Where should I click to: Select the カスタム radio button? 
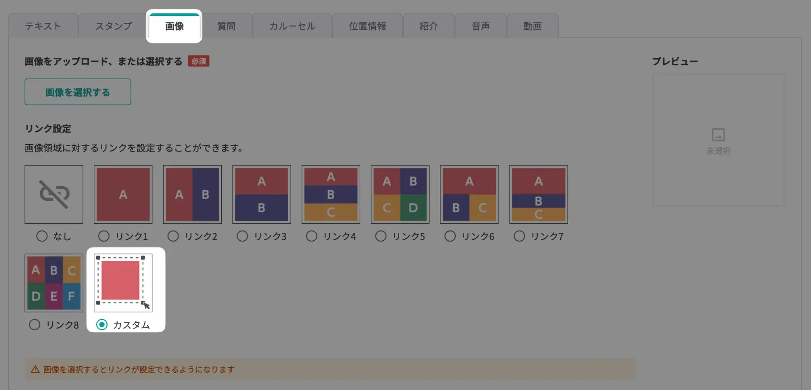point(102,325)
